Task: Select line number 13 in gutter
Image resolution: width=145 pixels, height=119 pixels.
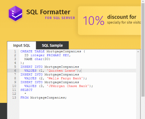Action: point(14,97)
